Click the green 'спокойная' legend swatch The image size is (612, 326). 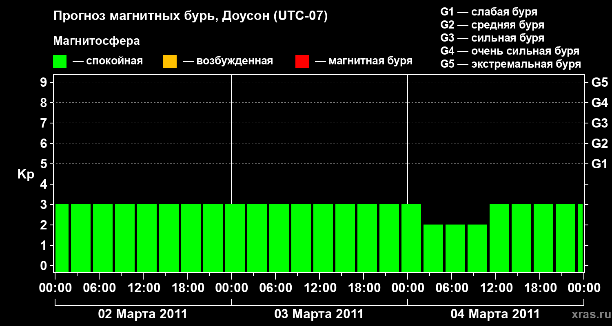click(x=60, y=62)
